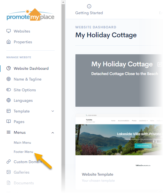Click the Site Options toggle icon
The image size is (163, 193).
pyautogui.click(x=8, y=90)
